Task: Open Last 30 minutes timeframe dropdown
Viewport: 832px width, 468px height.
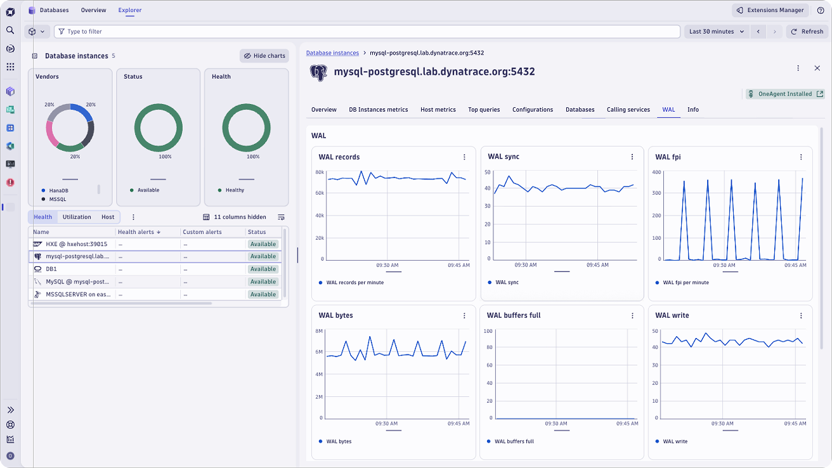Action: (x=717, y=32)
